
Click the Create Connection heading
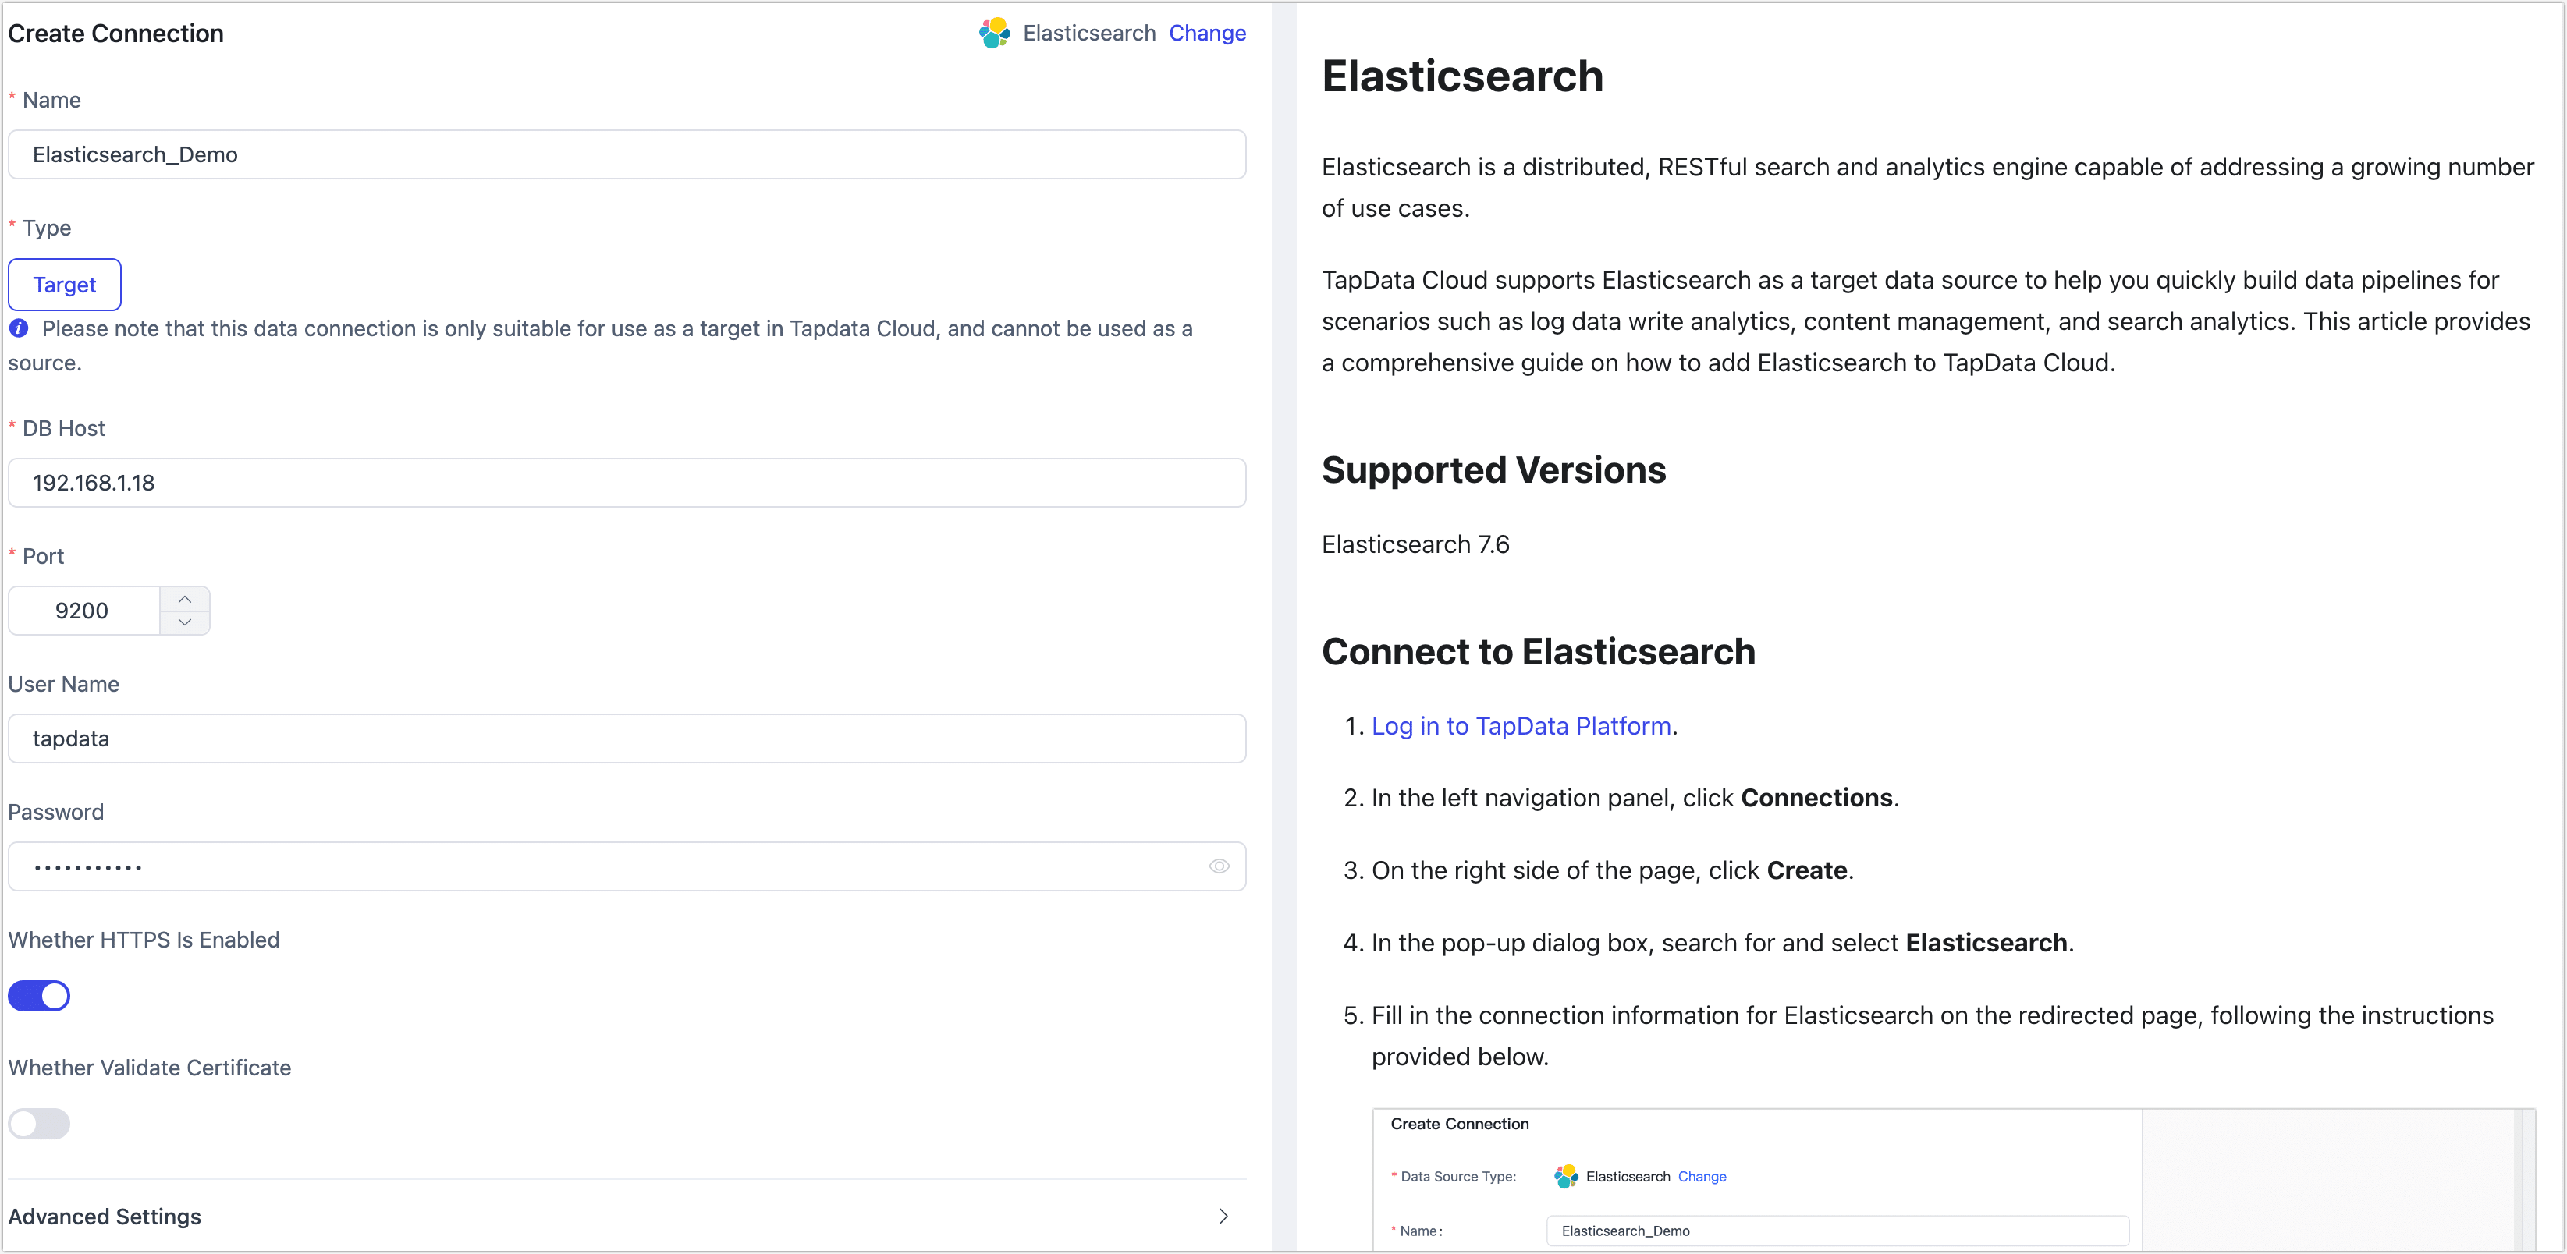pos(115,33)
